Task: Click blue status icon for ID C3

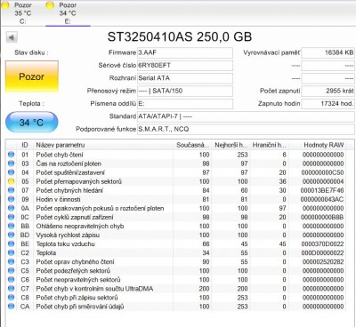Action: click(x=11, y=262)
